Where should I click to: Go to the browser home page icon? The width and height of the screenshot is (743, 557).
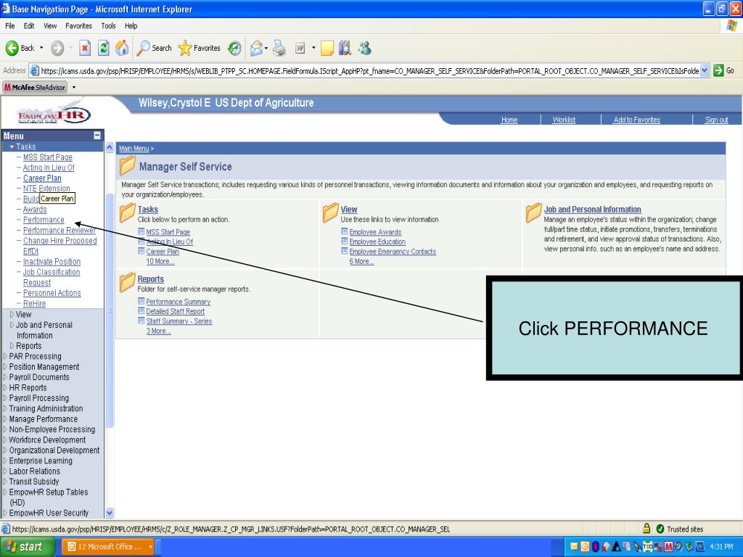(122, 48)
